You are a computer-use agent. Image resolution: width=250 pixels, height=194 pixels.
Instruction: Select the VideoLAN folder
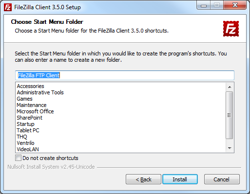[28, 149]
